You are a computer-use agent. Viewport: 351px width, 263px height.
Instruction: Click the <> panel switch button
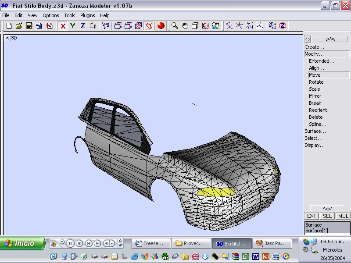click(308, 39)
